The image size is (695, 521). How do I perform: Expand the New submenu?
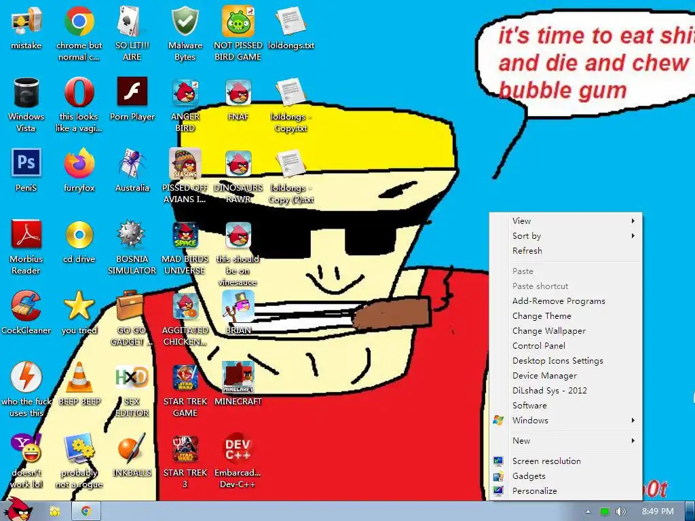565,440
